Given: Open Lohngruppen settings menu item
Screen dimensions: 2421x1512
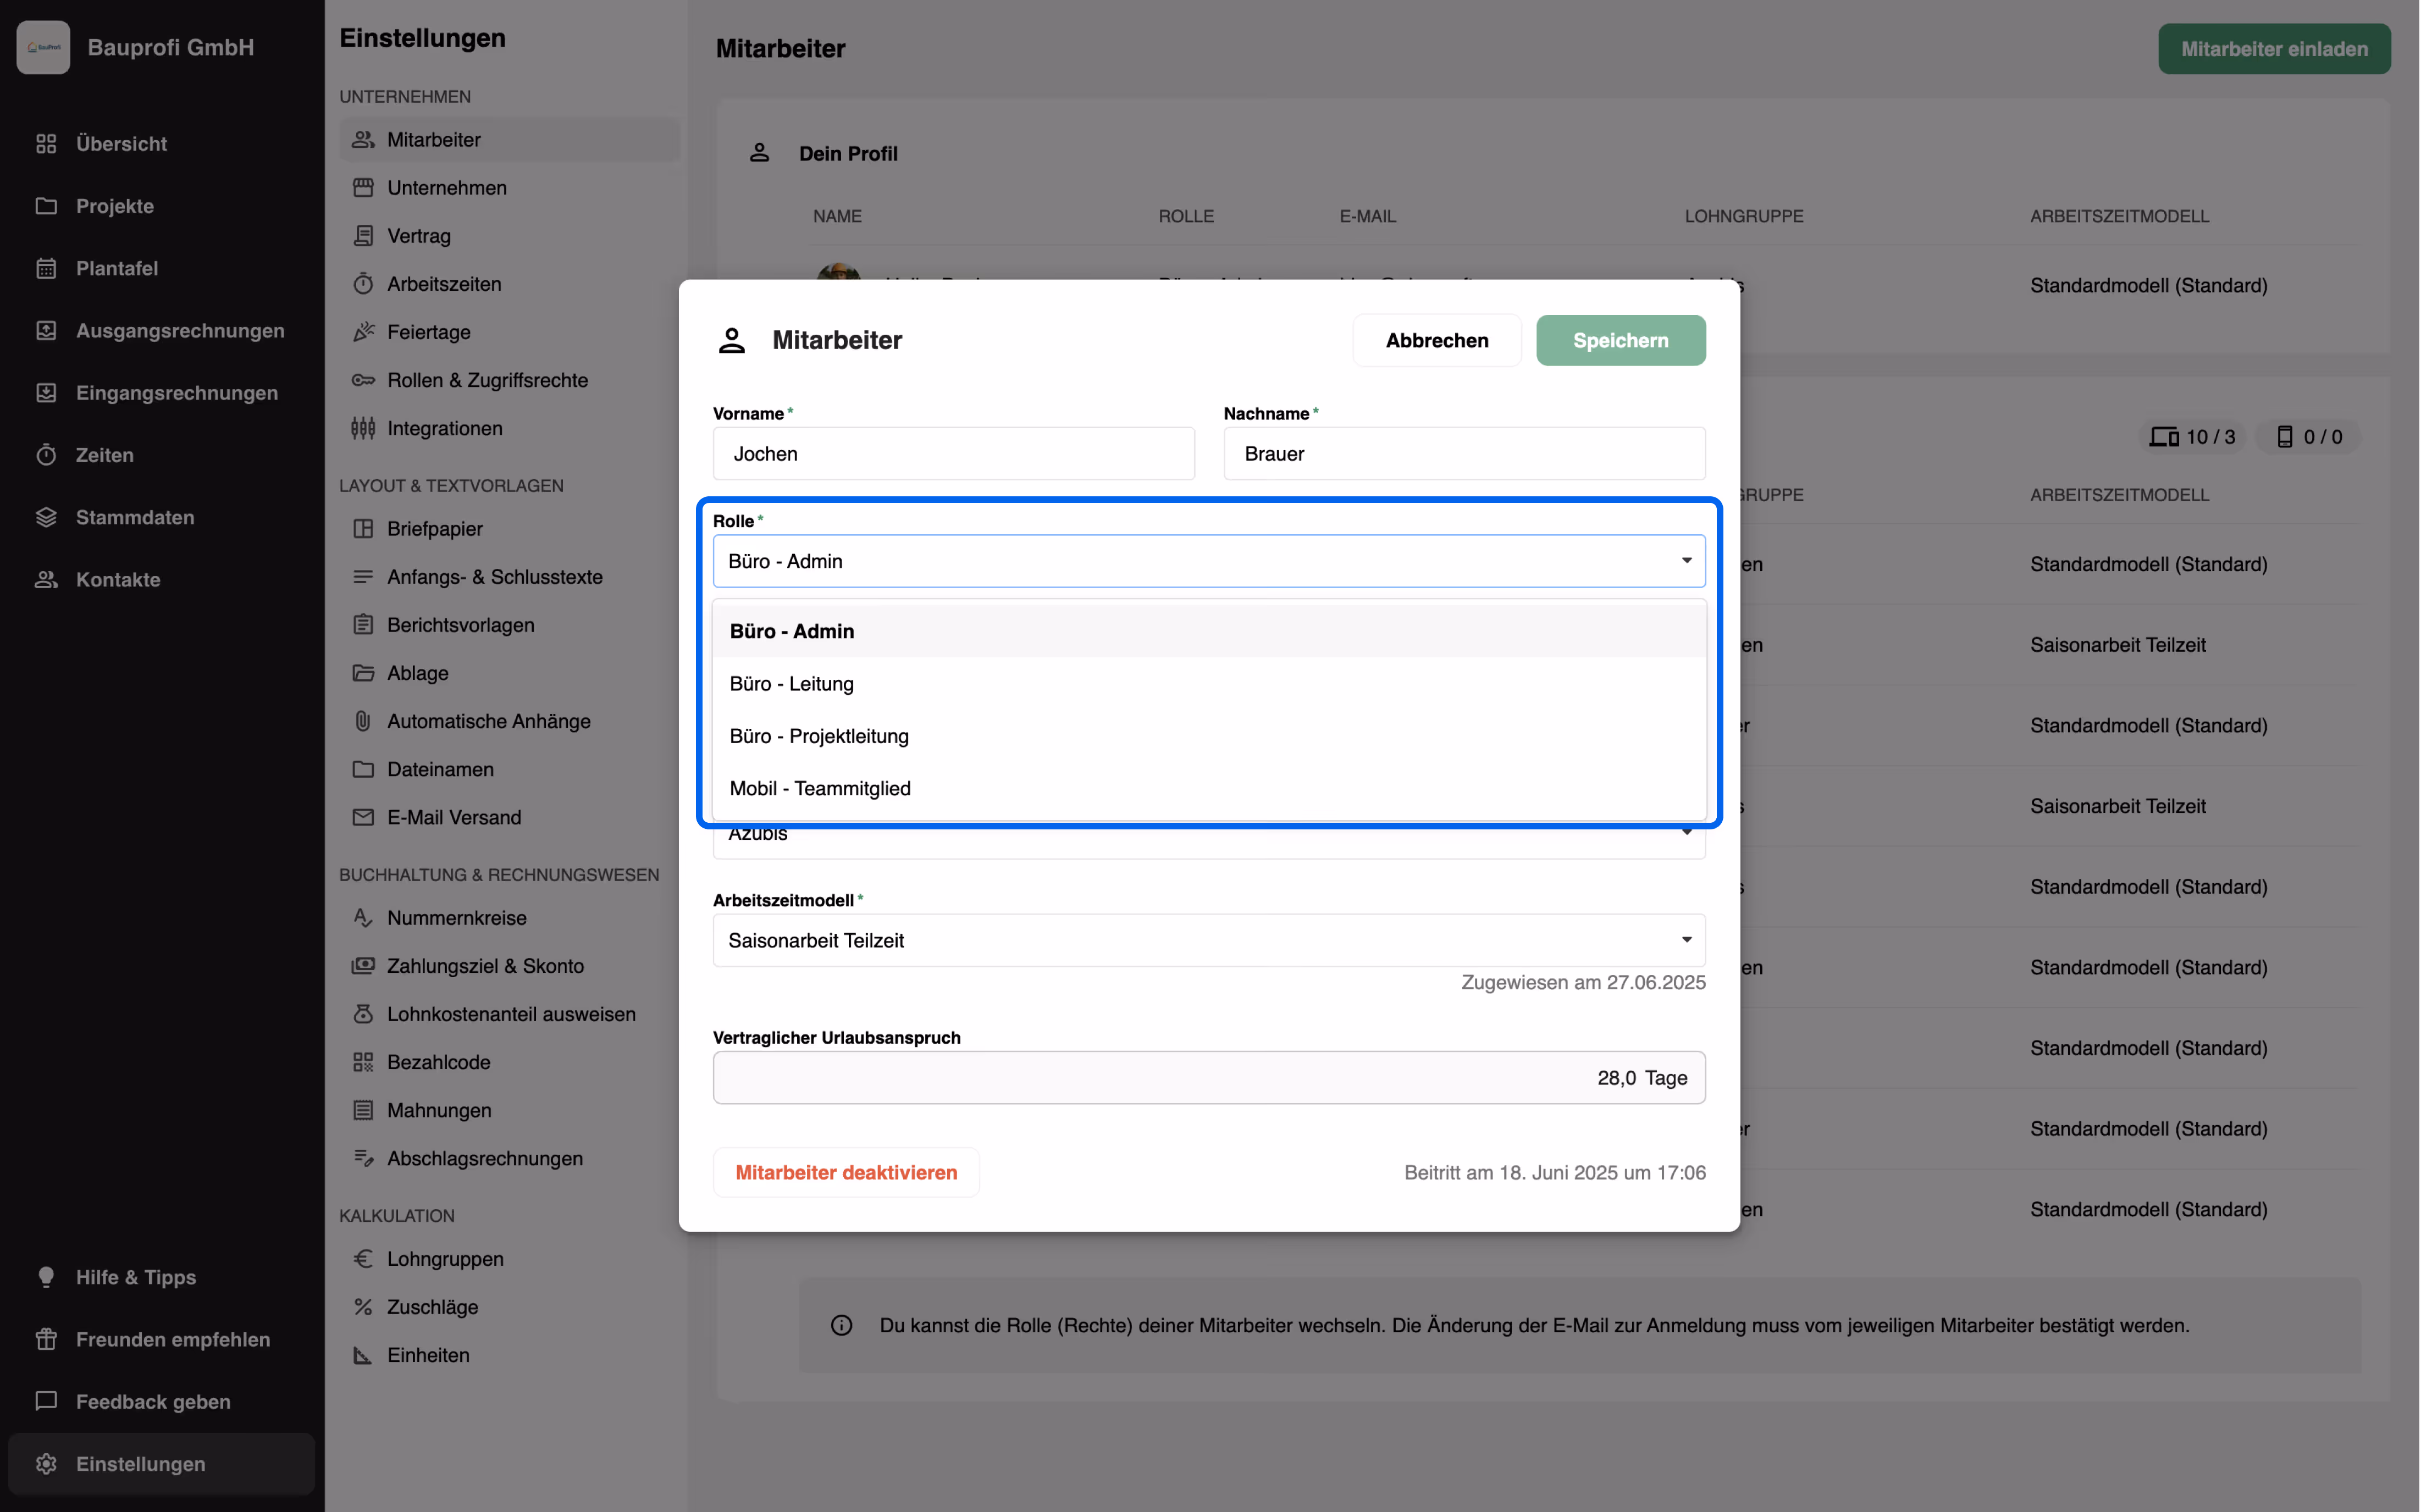Looking at the screenshot, I should pyautogui.click(x=445, y=1259).
